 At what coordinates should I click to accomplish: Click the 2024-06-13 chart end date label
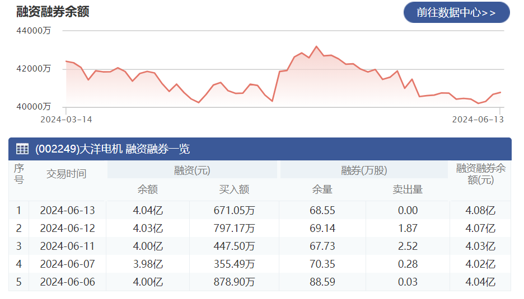[x=478, y=120]
